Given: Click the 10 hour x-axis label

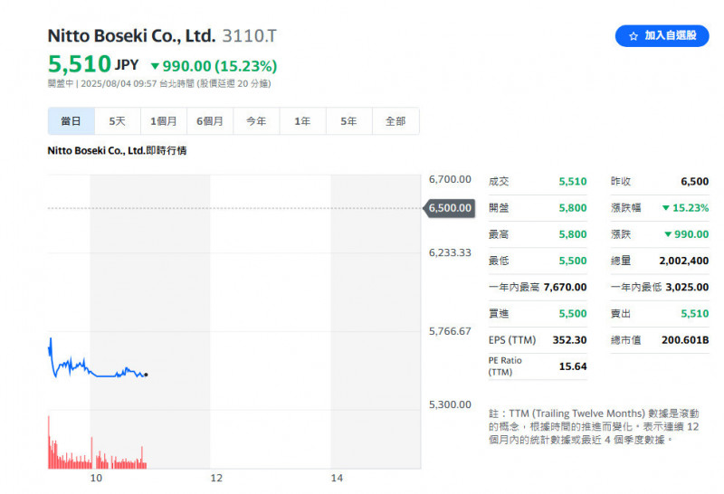Looking at the screenshot, I should [96, 479].
